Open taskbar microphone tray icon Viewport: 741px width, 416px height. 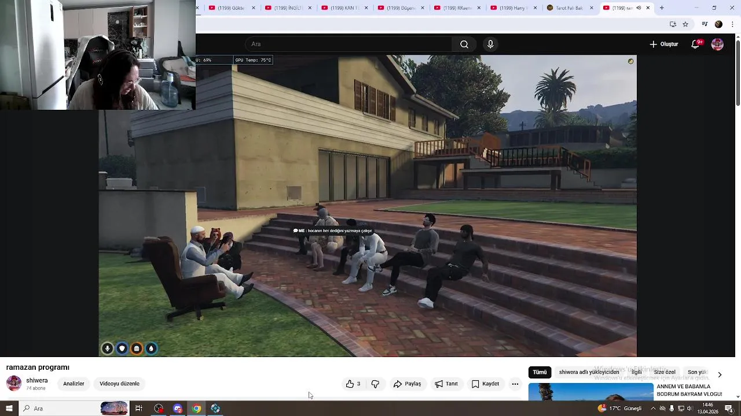click(672, 408)
